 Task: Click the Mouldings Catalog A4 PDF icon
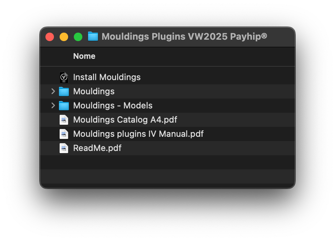64,119
